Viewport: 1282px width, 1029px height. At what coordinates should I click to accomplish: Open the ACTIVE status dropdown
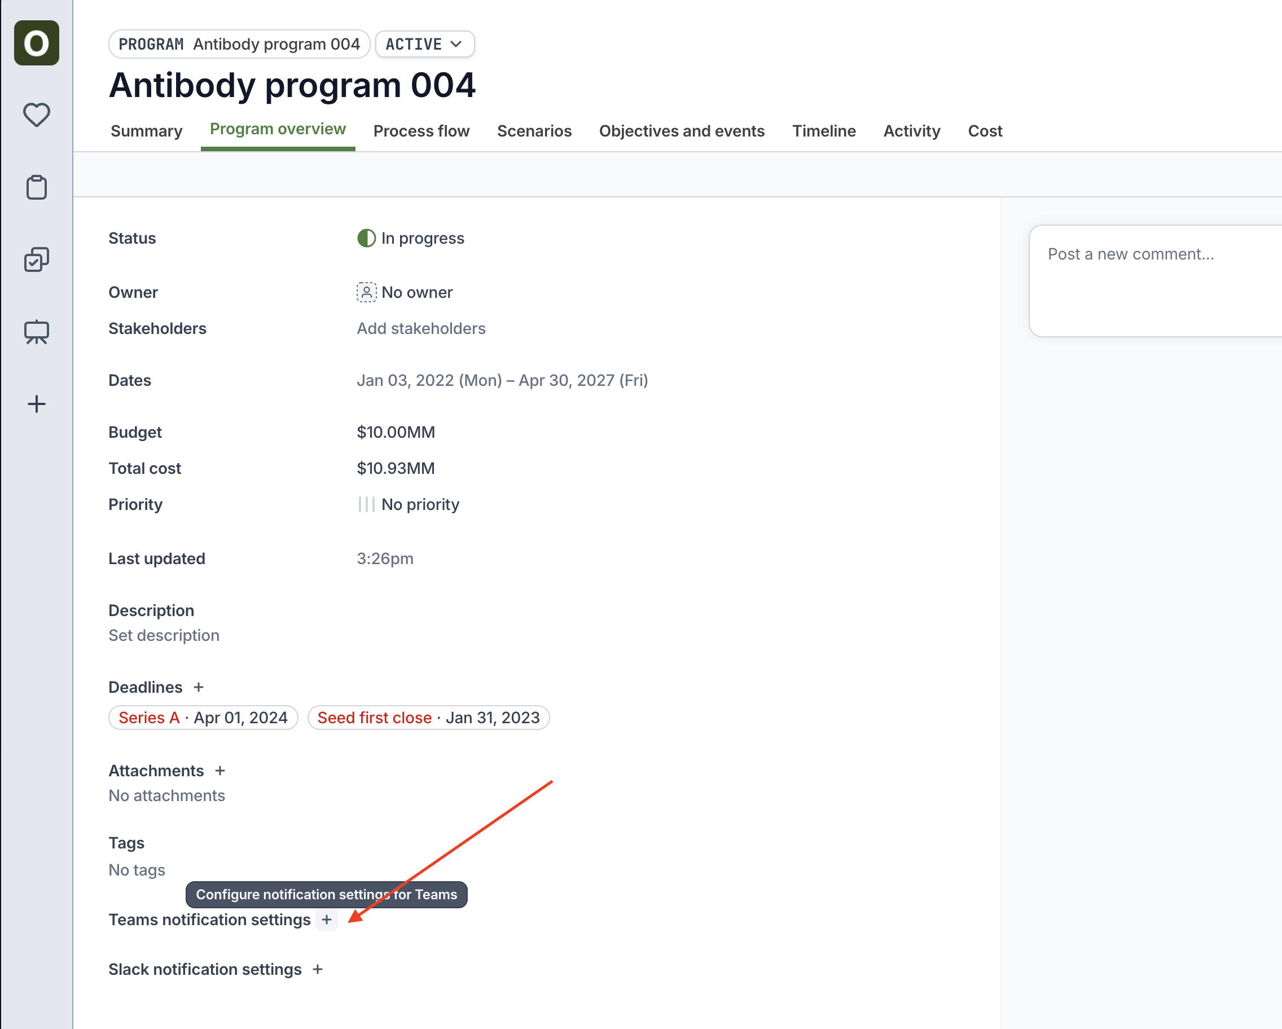point(424,44)
